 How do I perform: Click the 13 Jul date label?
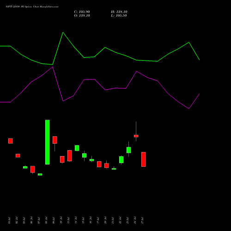68,220
